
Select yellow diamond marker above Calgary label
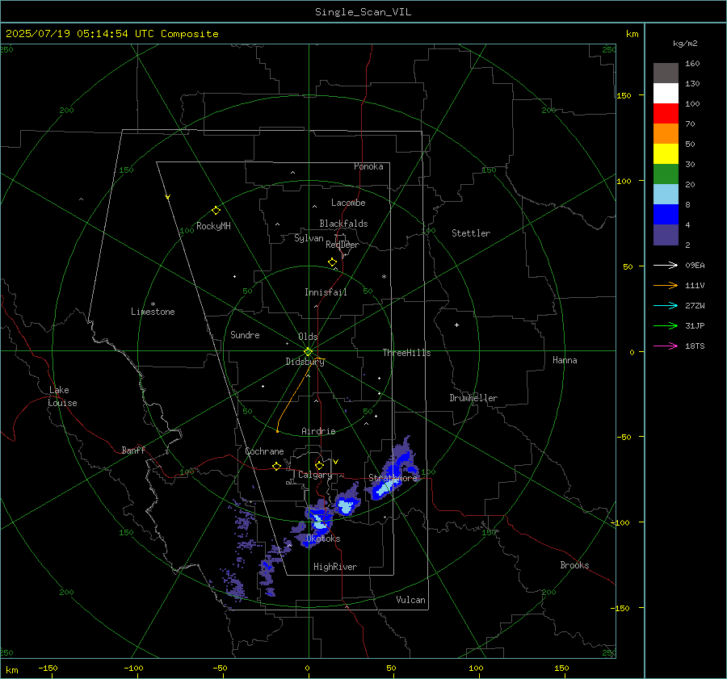click(319, 465)
